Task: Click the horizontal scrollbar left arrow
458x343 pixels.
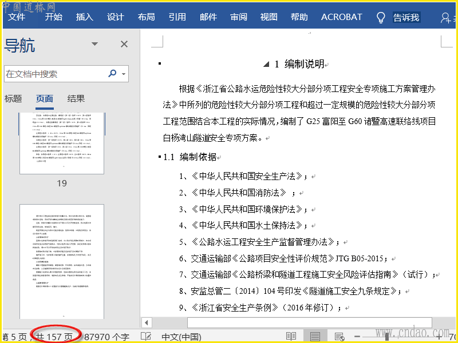Action: tap(147, 322)
